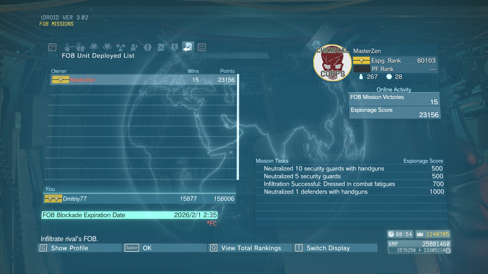Screen dimensions: 488x274
Task: Select the shield exclamation tab icon
Action: [175, 47]
